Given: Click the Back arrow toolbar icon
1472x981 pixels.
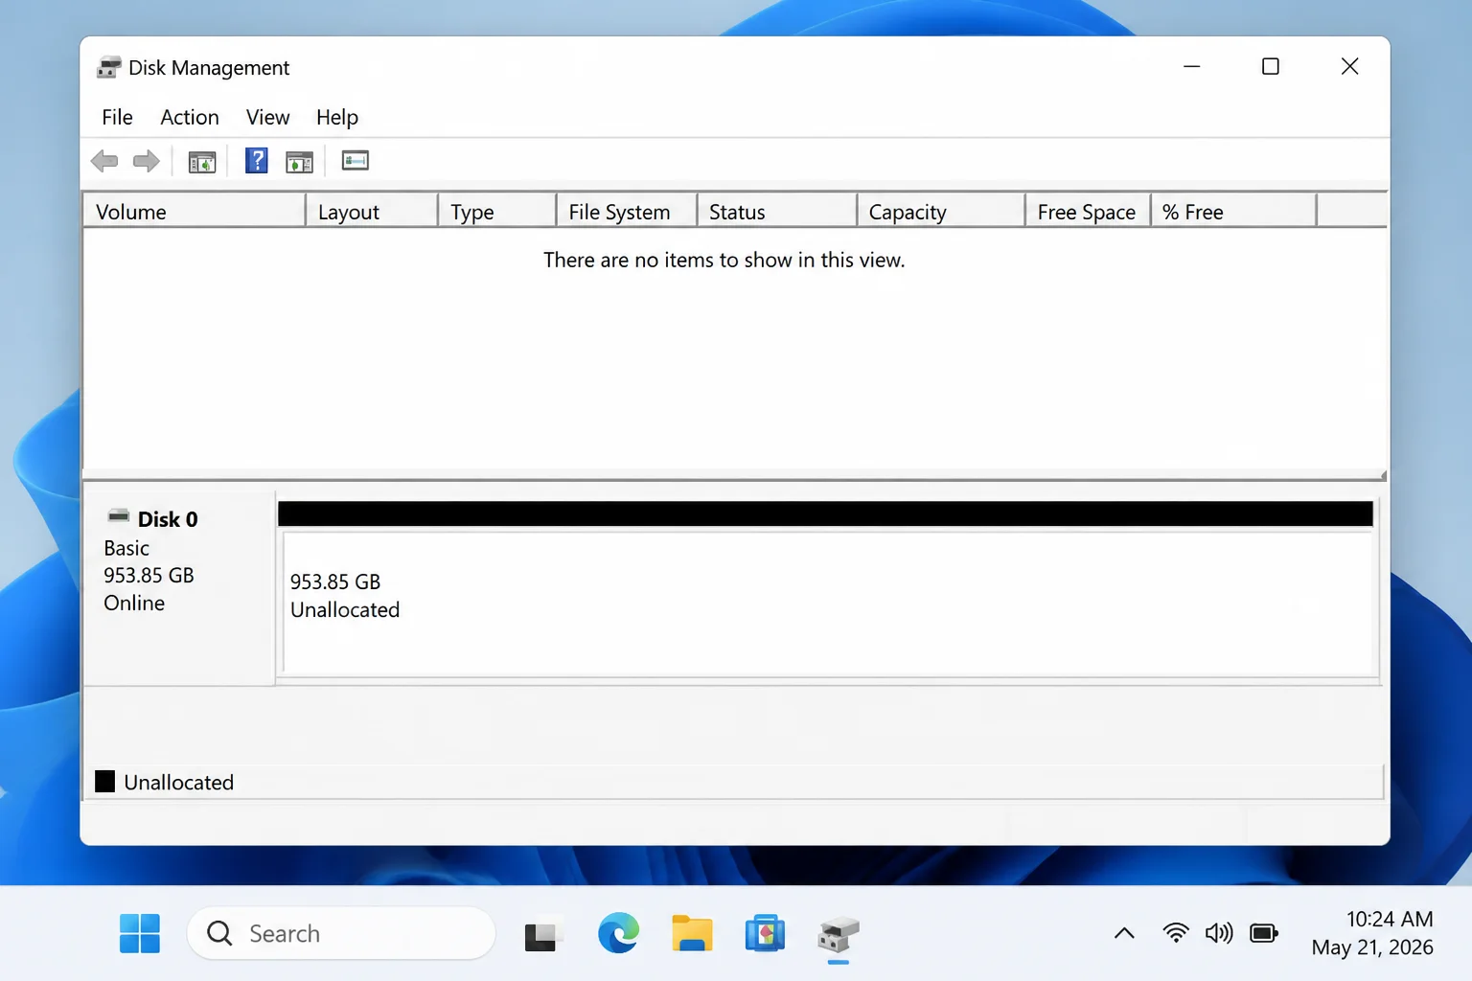Looking at the screenshot, I should [x=104, y=161].
